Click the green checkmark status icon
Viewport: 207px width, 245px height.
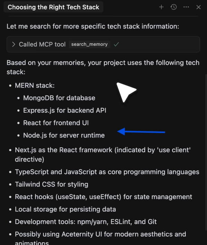(116, 44)
